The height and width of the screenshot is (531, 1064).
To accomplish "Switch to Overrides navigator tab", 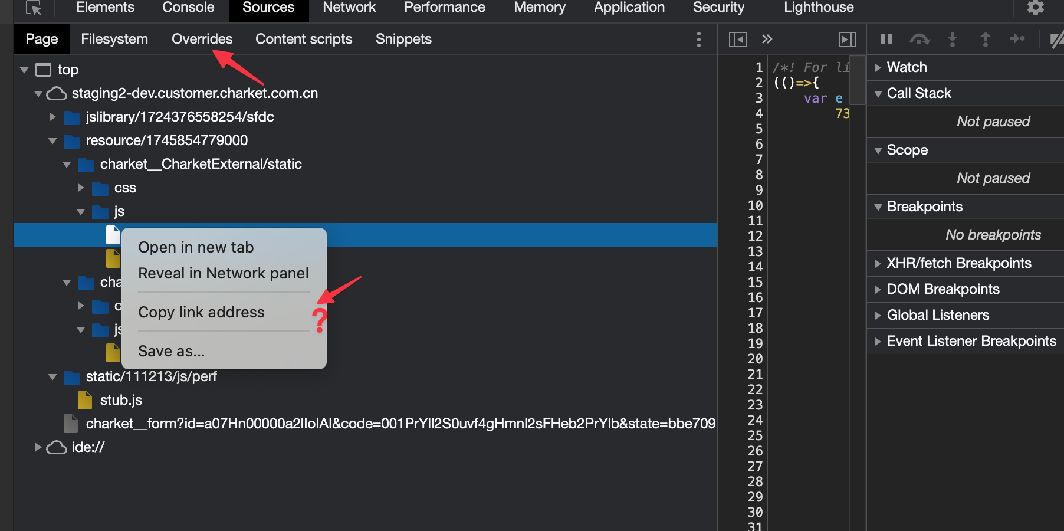I will [202, 40].
